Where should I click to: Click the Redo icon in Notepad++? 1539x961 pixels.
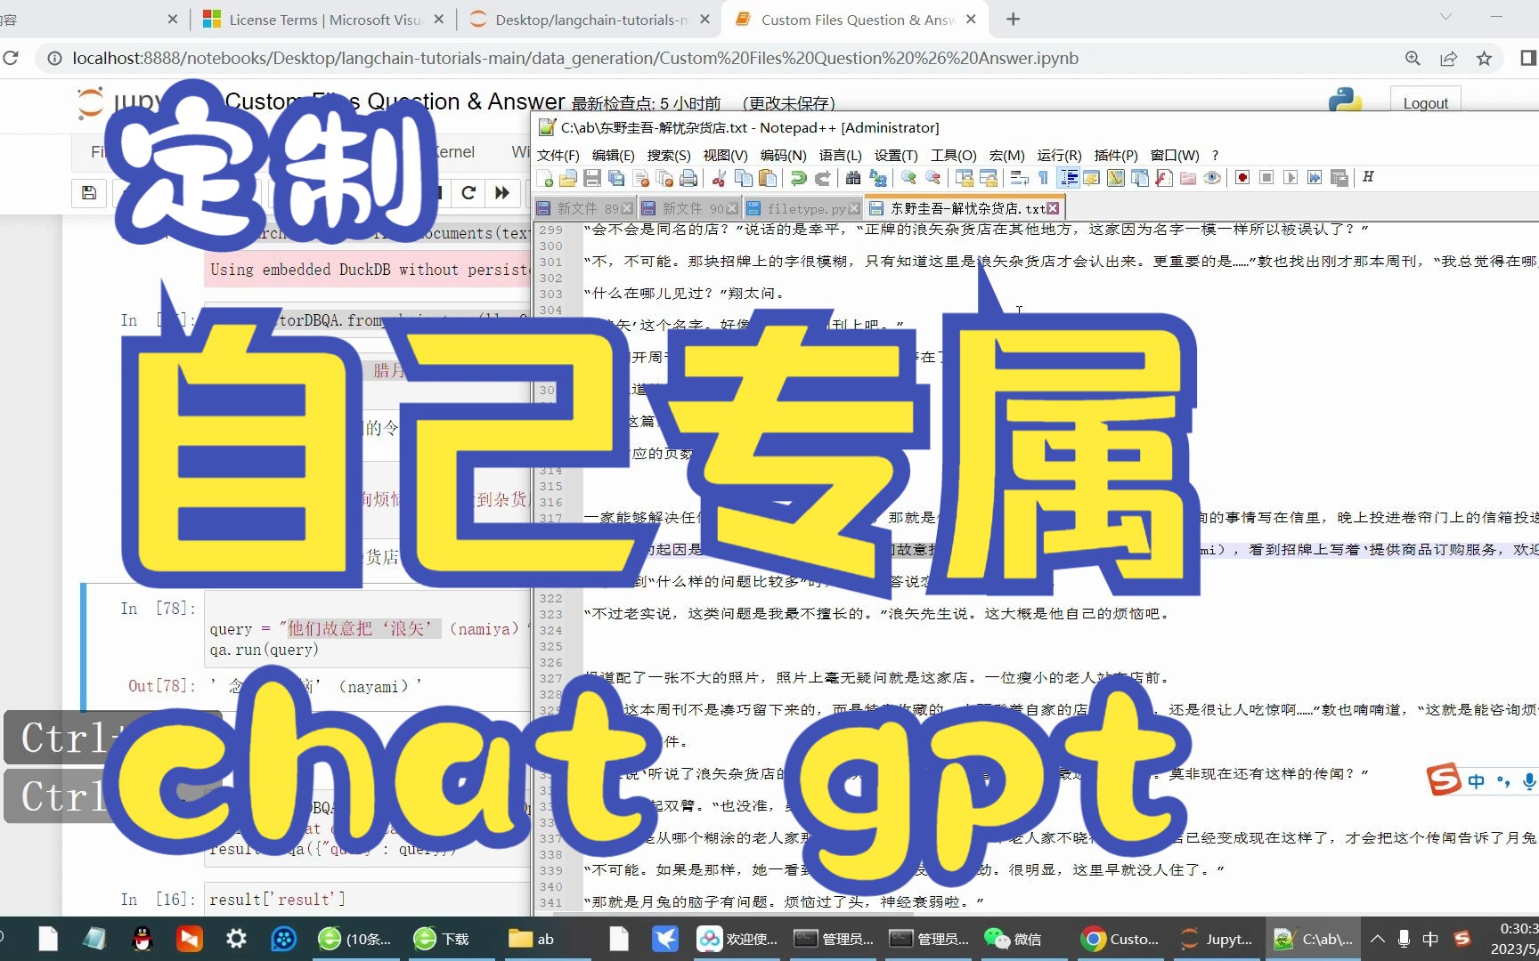coord(823,178)
